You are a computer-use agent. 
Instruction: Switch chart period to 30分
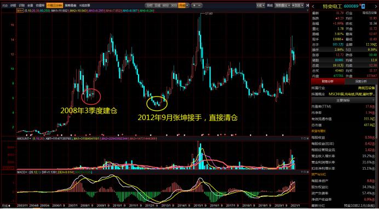[173, 5]
